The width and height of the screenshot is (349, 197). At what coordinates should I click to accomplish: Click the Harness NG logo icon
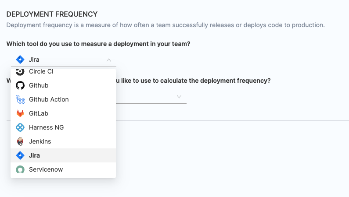point(20,127)
